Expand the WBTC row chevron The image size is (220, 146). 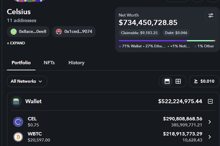210,137
